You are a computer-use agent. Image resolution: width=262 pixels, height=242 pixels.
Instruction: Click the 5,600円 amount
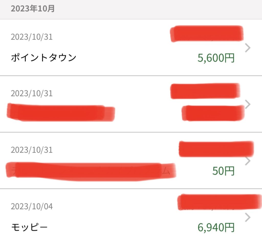click(x=216, y=58)
